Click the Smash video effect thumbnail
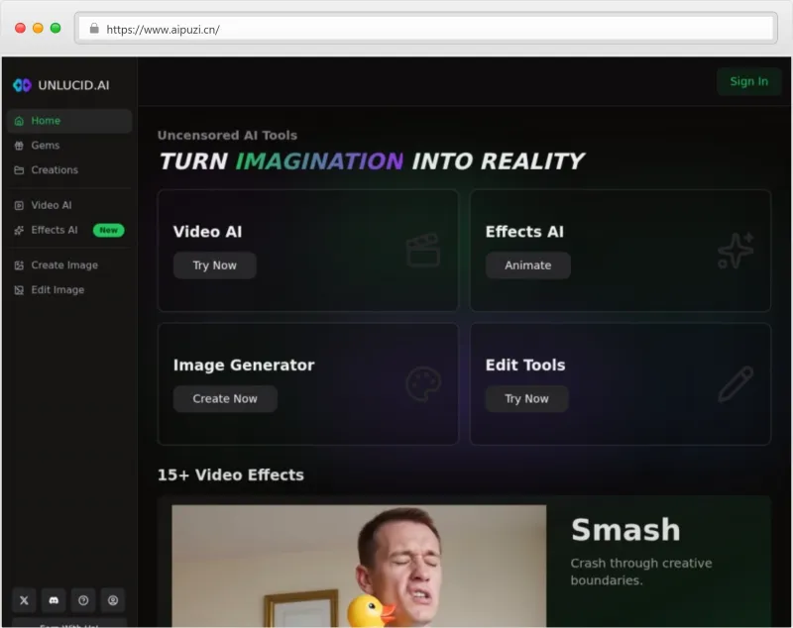Screen dimensions: 793x628 coord(359,565)
